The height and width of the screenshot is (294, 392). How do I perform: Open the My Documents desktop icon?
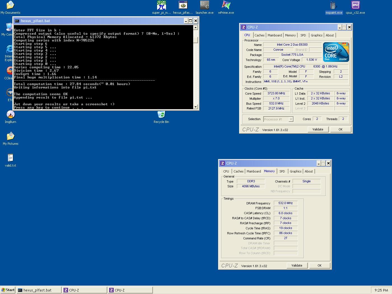(x=10, y=8)
